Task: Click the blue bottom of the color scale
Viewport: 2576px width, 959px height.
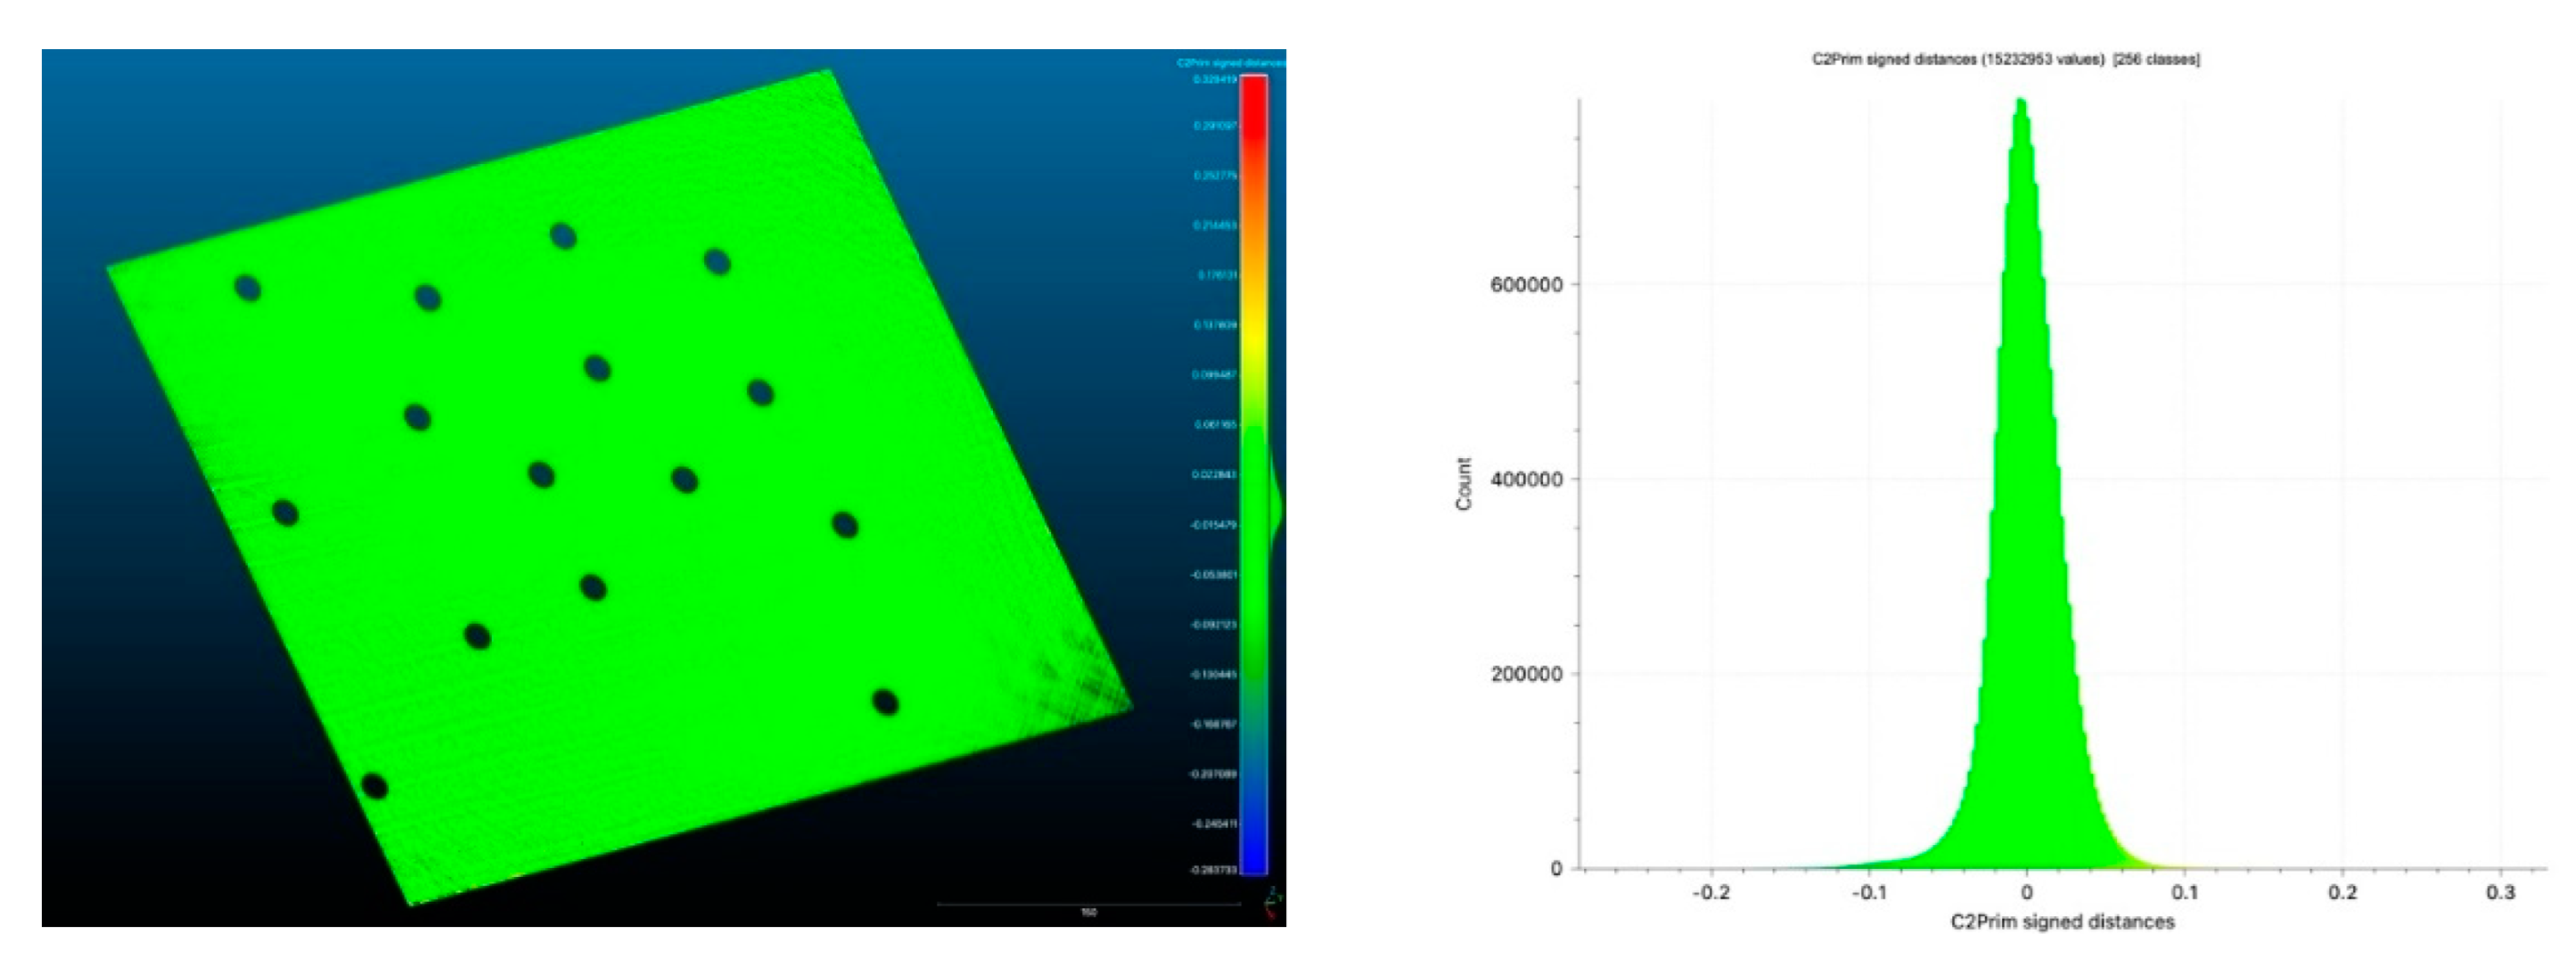Action: [x=1253, y=850]
